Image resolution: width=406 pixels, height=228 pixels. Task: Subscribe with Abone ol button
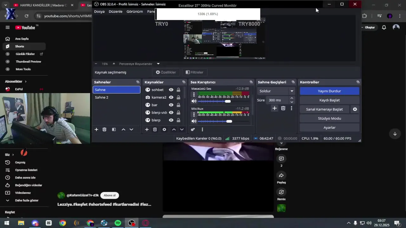(110, 195)
